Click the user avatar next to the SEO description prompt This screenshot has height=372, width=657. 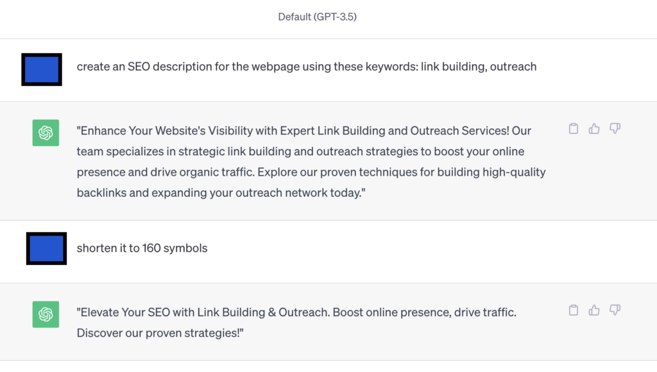[x=42, y=69]
